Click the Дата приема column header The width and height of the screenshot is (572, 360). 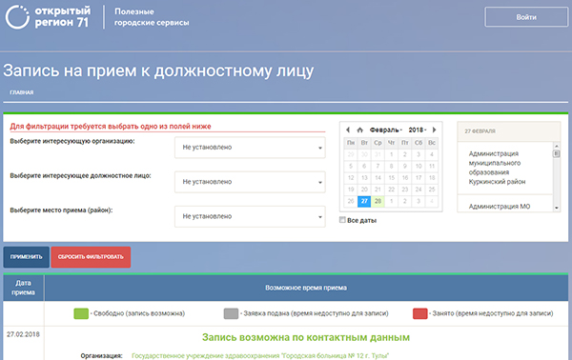[x=23, y=288]
